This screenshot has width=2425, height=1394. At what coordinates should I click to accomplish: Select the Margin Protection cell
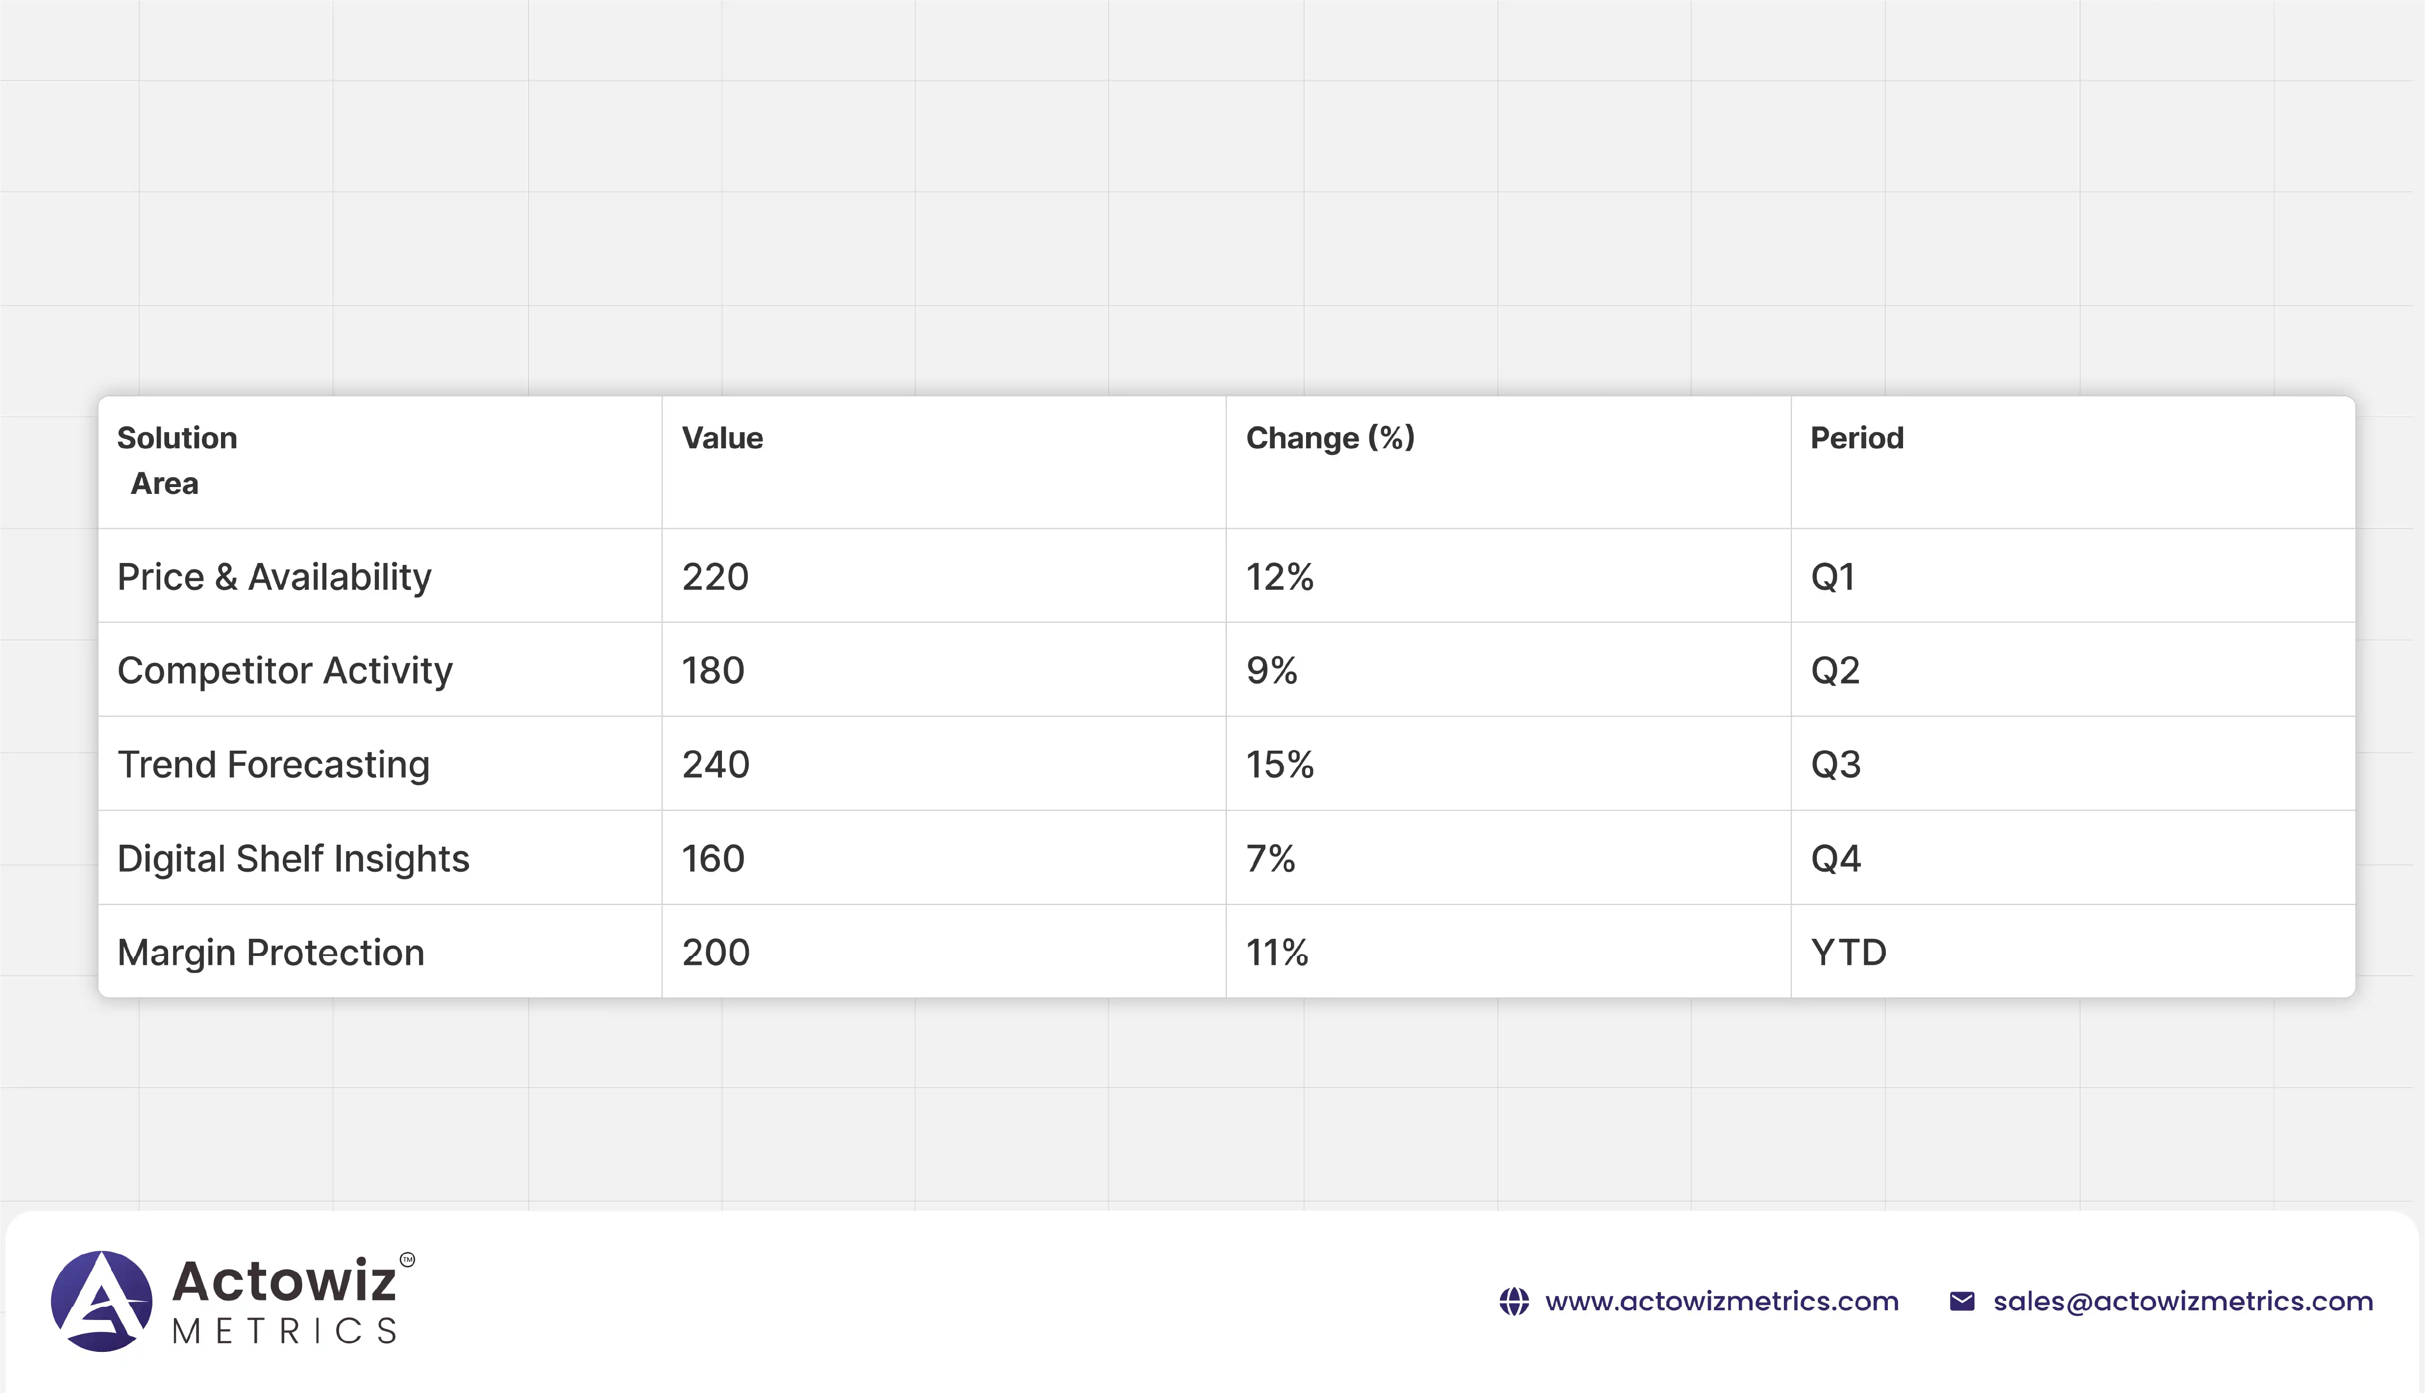270,952
